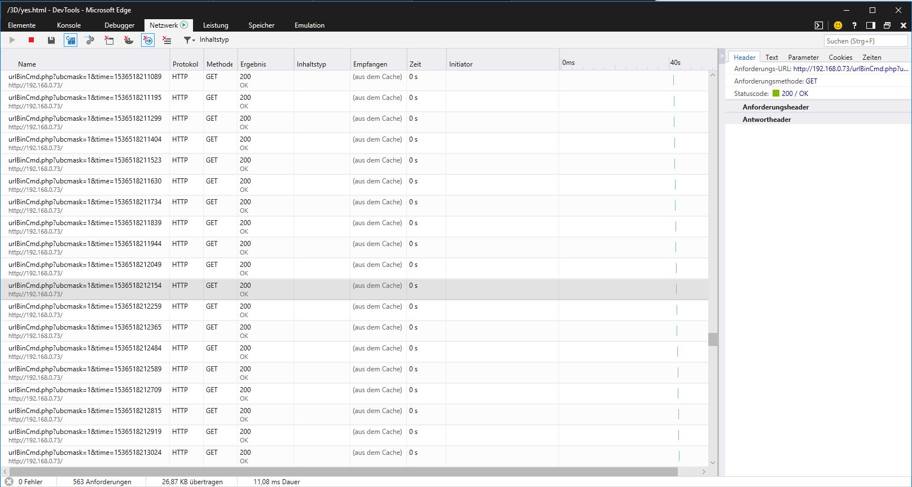Click '26,87 KB übertragen' in the status bar
This screenshot has height=487, width=912.
click(x=192, y=482)
